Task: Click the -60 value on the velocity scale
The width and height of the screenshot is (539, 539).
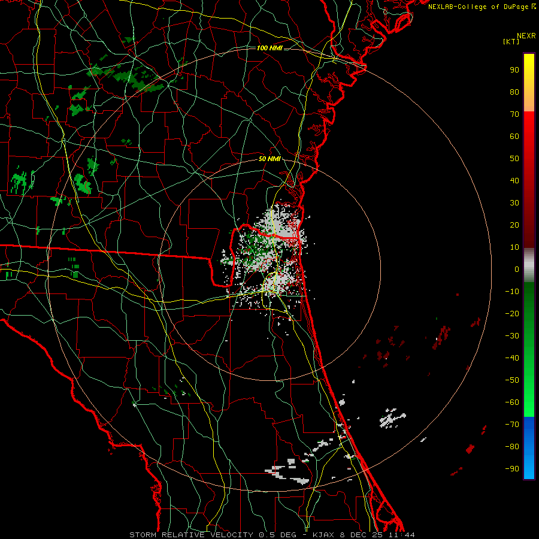Action: (512, 402)
